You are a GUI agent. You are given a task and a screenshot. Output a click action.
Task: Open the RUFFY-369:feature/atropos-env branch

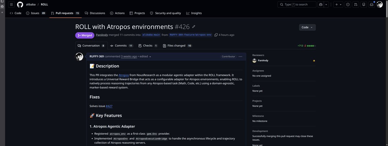tap(191, 35)
